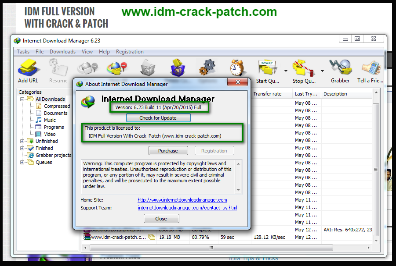Select the 128.12 KB/sec transfer rate cell
Viewport: 396px width, 266px height.
pos(269,237)
